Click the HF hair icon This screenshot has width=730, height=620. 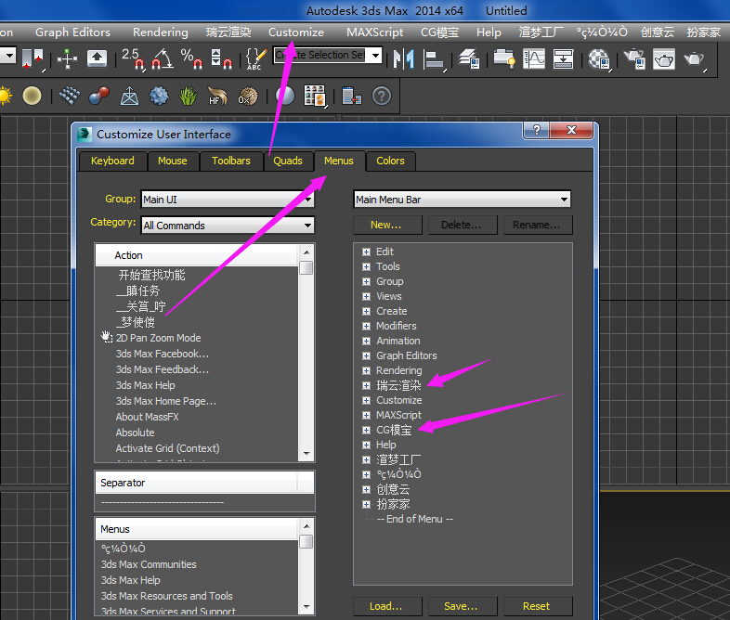pyautogui.click(x=217, y=96)
